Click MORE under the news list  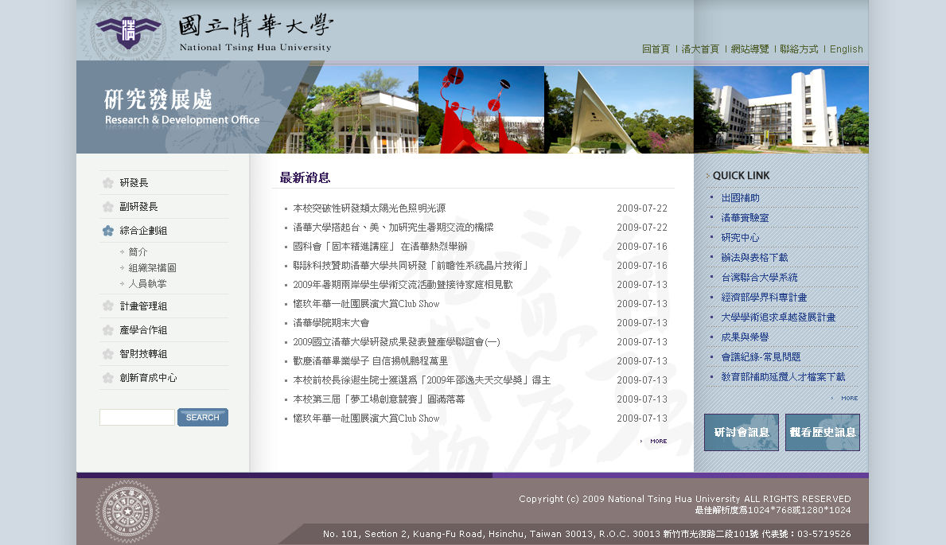(658, 442)
